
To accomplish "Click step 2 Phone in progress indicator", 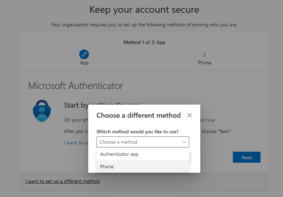I will [x=204, y=59].
